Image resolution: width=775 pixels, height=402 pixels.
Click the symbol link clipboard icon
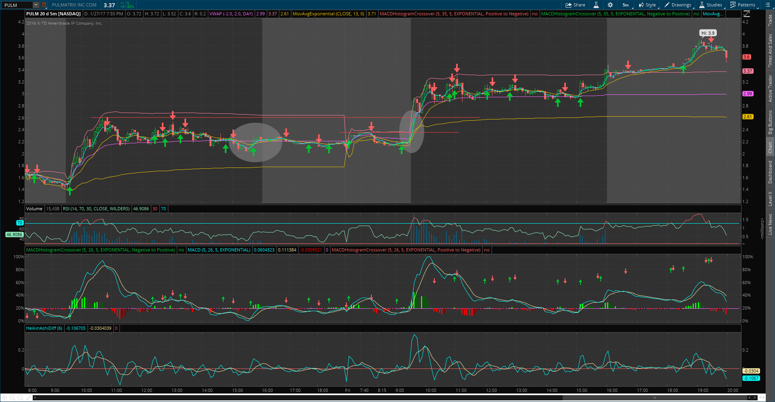[x=44, y=5]
